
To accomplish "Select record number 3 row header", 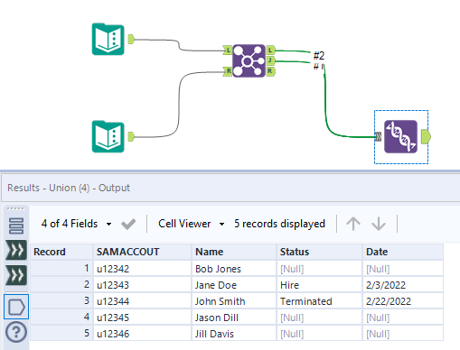I will point(61,301).
